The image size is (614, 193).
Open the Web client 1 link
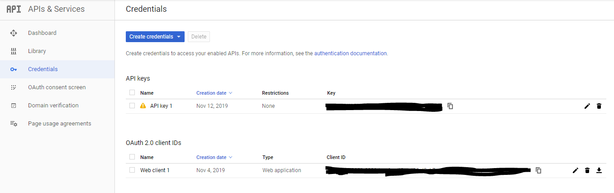155,170
